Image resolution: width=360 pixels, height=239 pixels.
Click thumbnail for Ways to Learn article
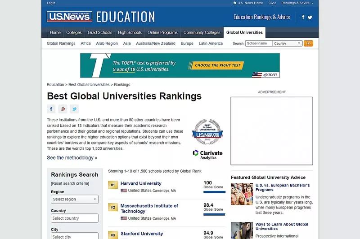242,230
